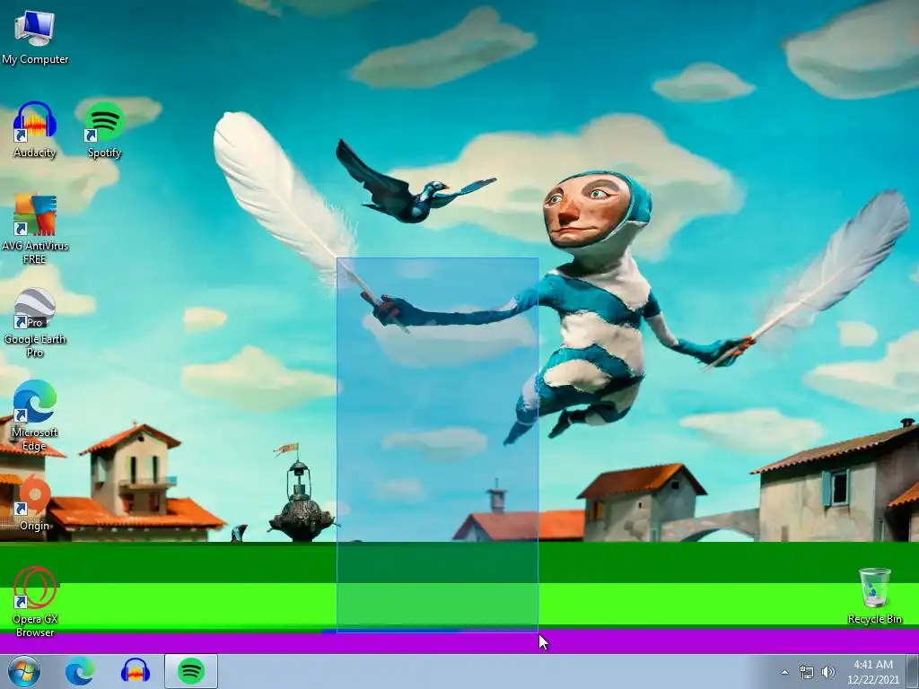Open Audacity from the taskbar
The image size is (919, 689).
point(136,671)
